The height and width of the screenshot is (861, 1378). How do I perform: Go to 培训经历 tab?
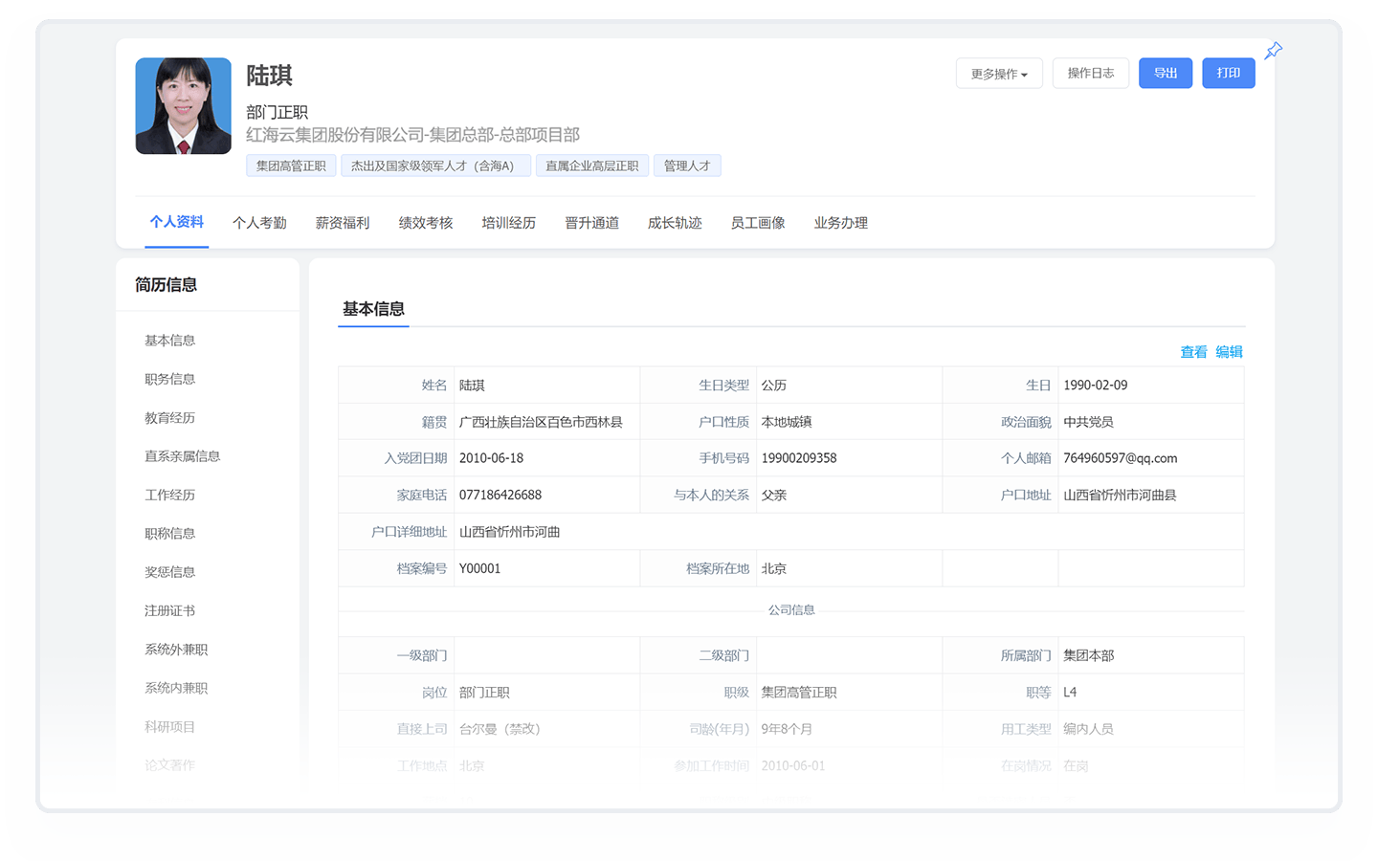click(509, 223)
